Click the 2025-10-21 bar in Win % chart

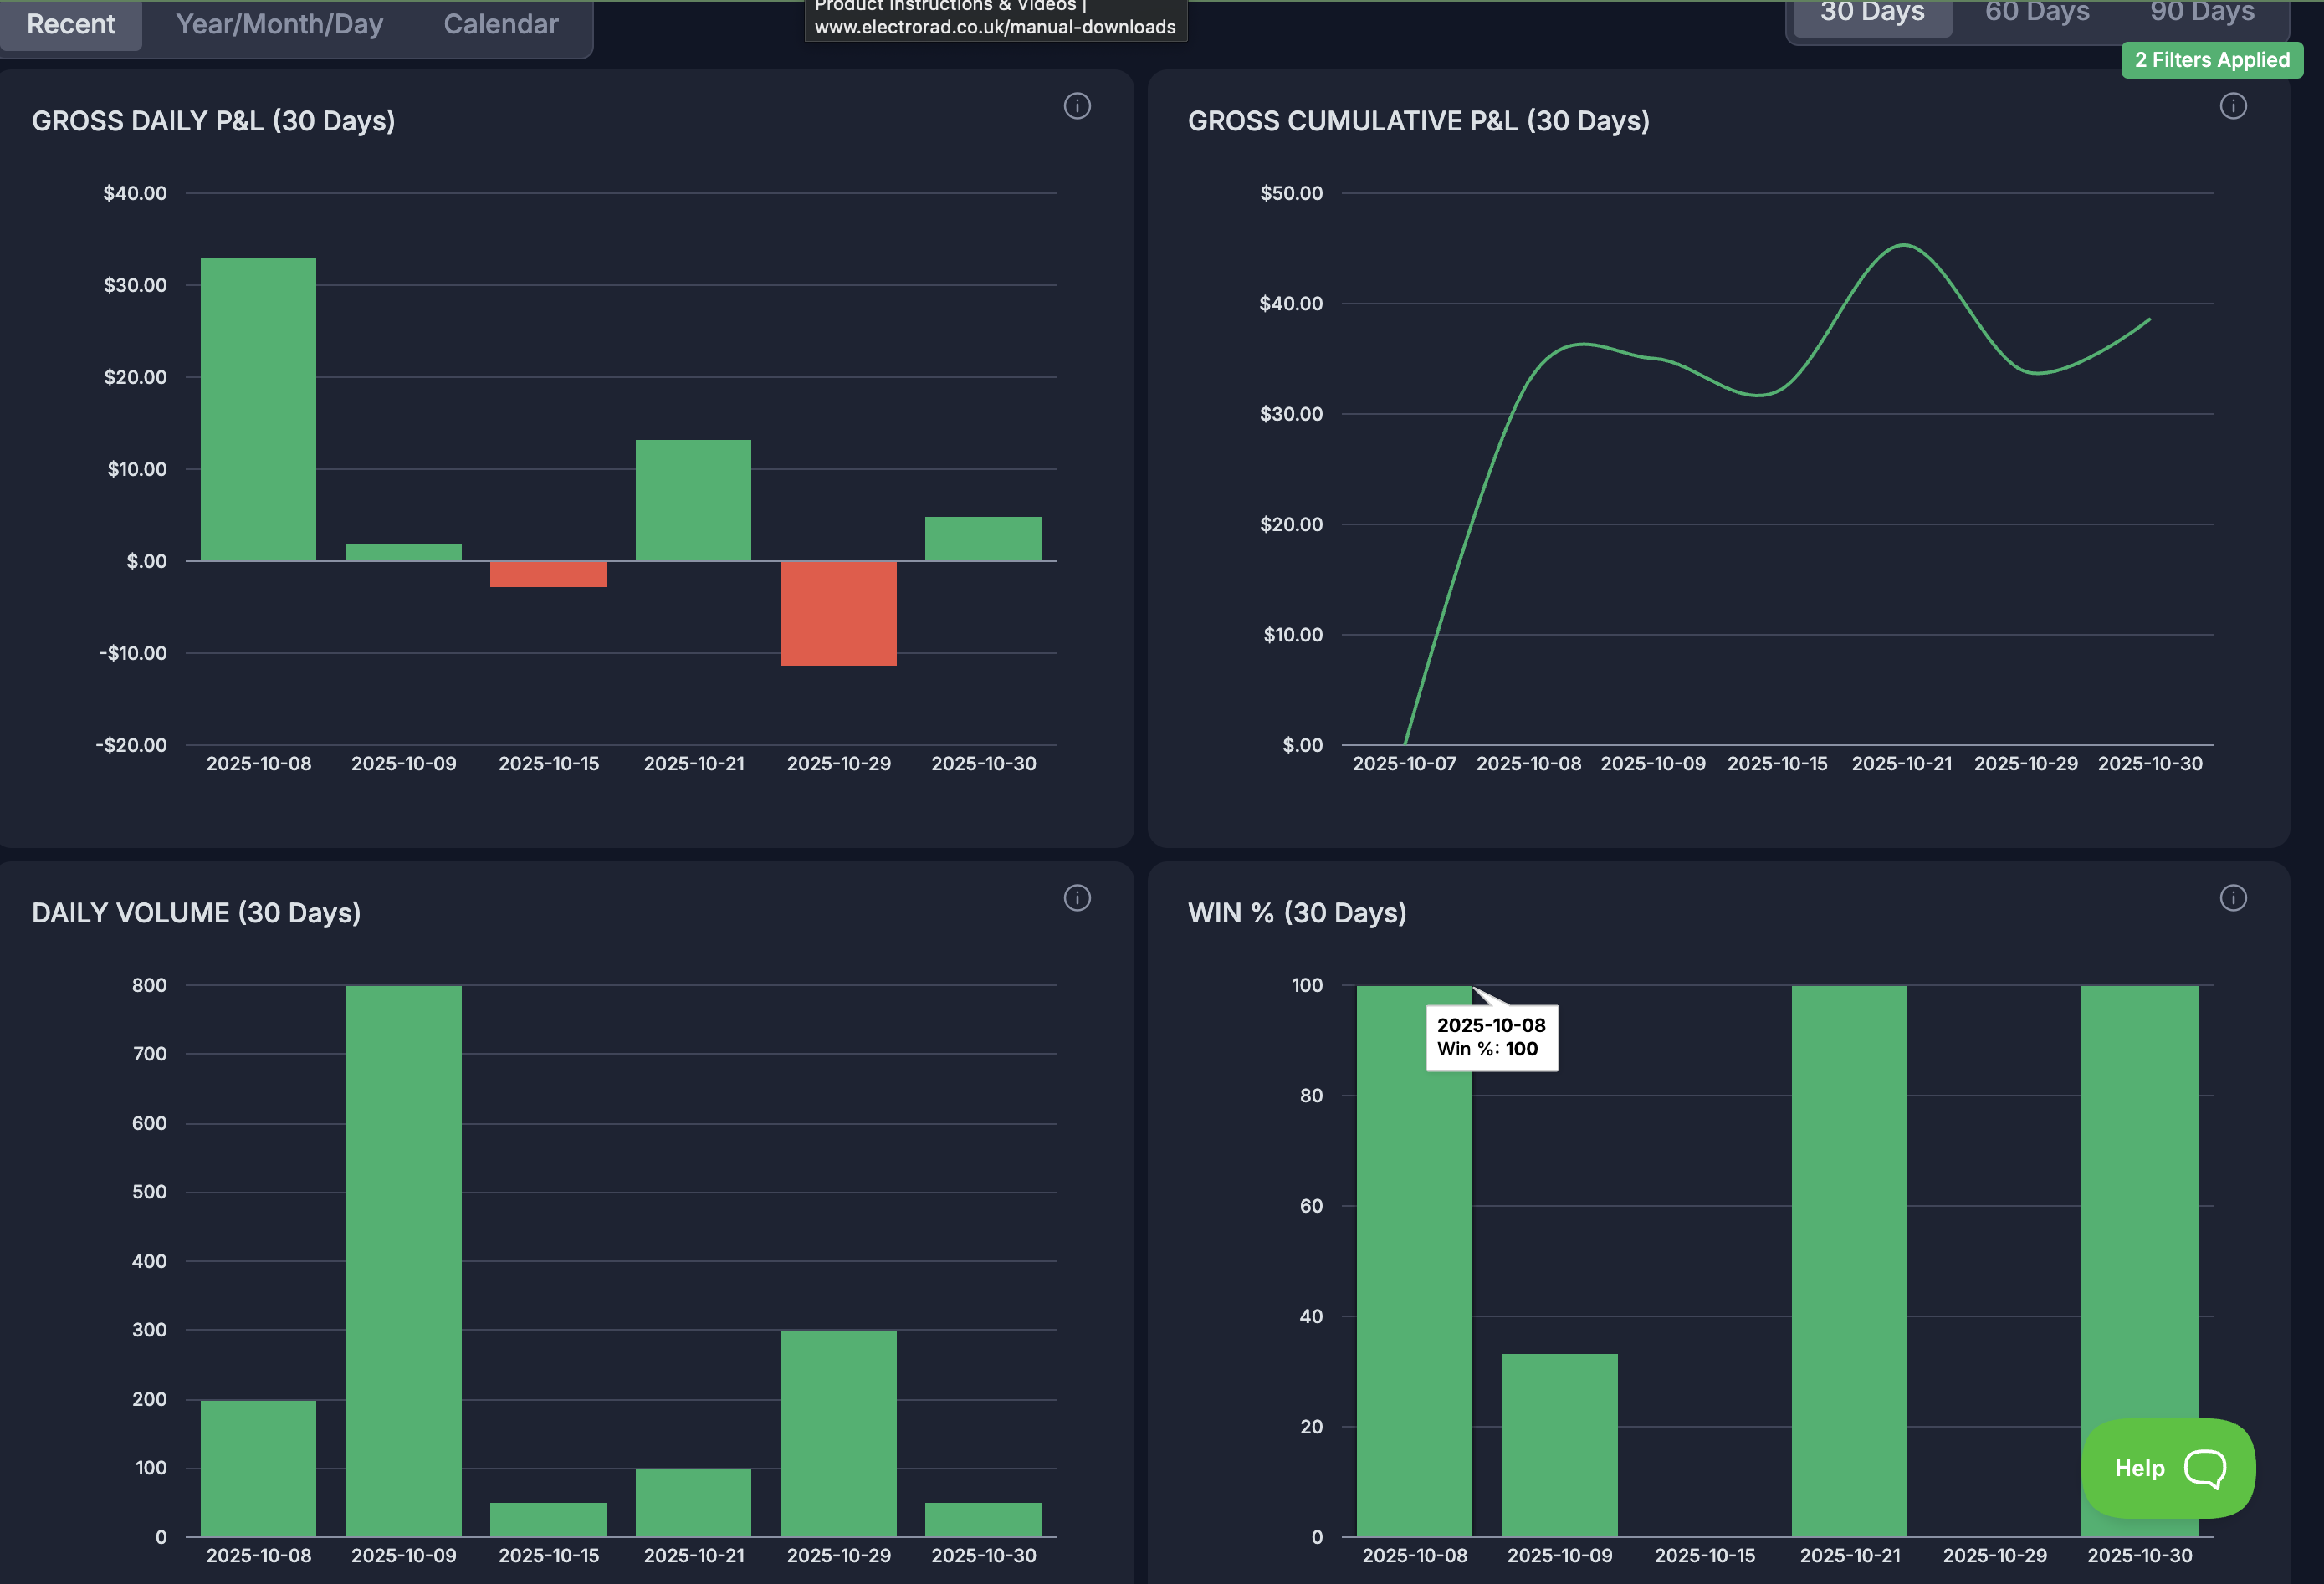coord(1849,1260)
